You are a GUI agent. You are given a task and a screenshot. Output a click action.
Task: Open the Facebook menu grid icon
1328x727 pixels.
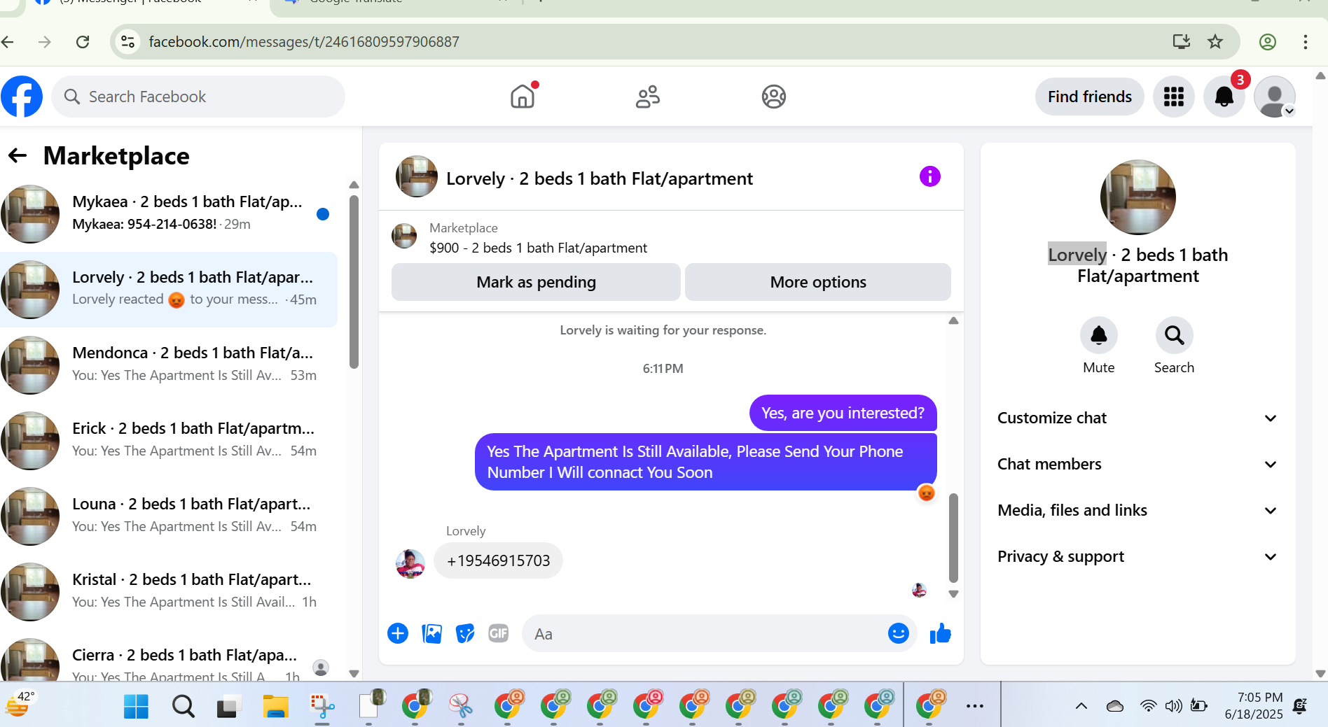pyautogui.click(x=1174, y=97)
